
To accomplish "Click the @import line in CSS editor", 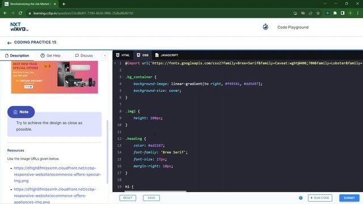I will pos(244,63).
